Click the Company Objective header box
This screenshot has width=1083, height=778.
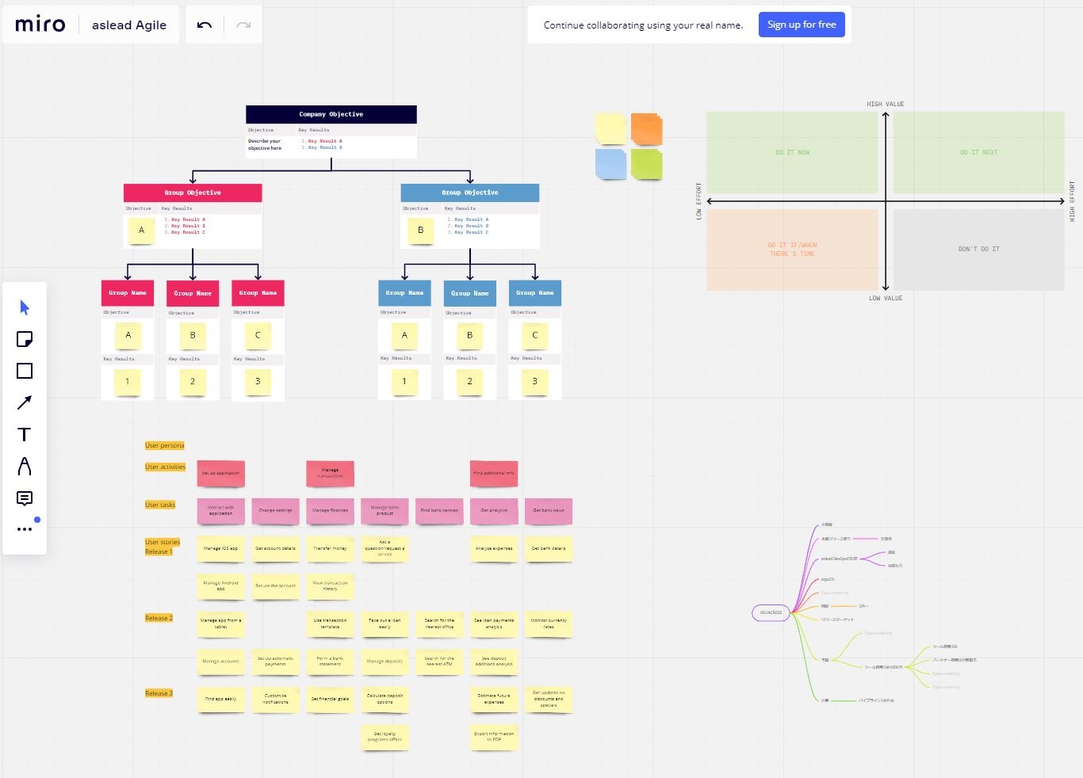[331, 114]
